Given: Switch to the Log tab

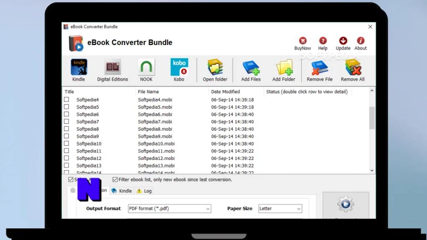Looking at the screenshot, I should pyautogui.click(x=144, y=191).
